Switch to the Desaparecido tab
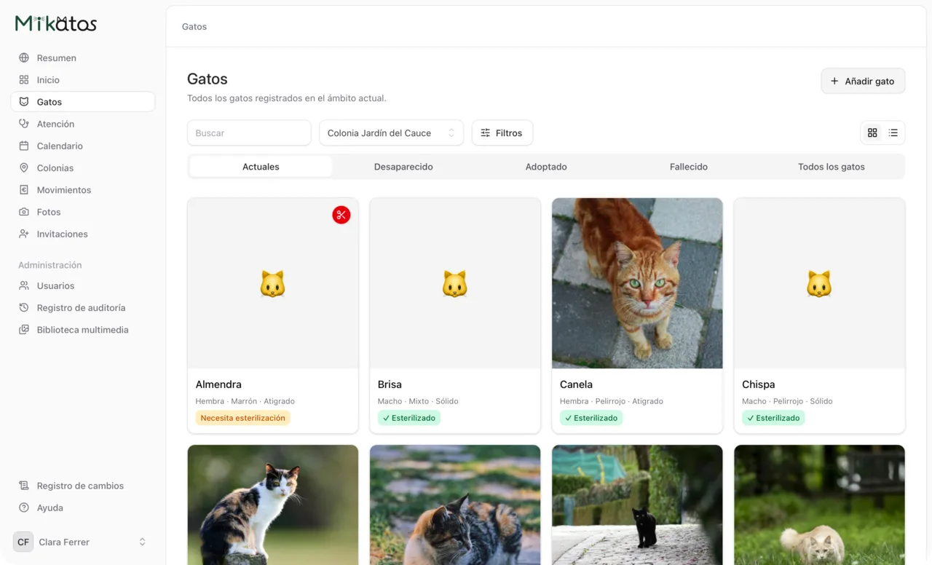 pyautogui.click(x=403, y=167)
